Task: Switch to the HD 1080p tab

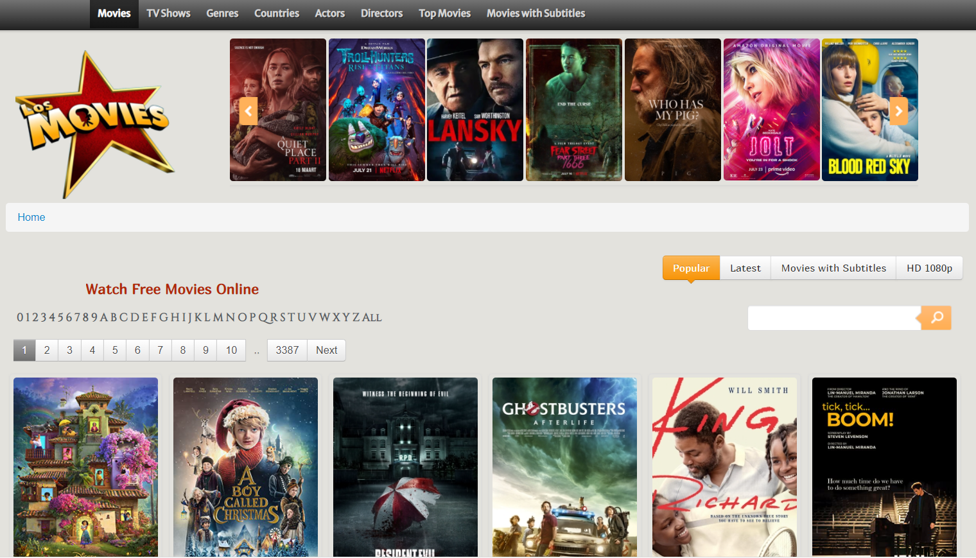Action: click(x=929, y=268)
